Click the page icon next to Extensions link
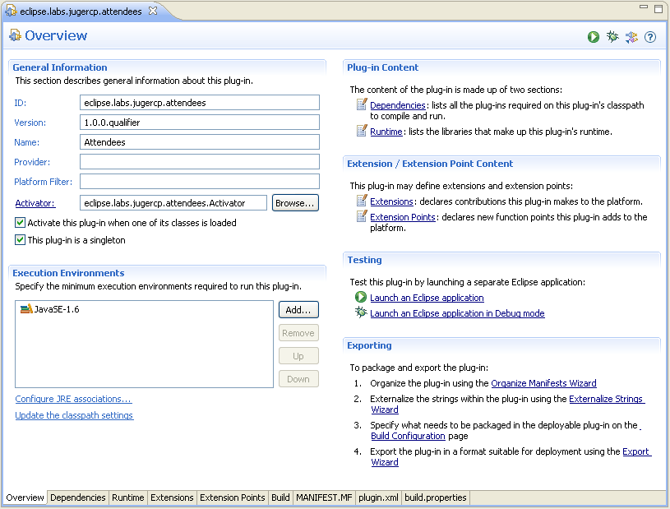Viewport: 670px width, 509px height. pyautogui.click(x=362, y=201)
